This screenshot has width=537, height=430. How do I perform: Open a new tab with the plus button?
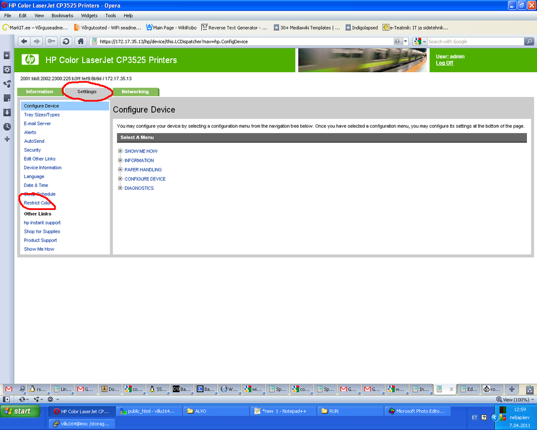[x=512, y=389]
